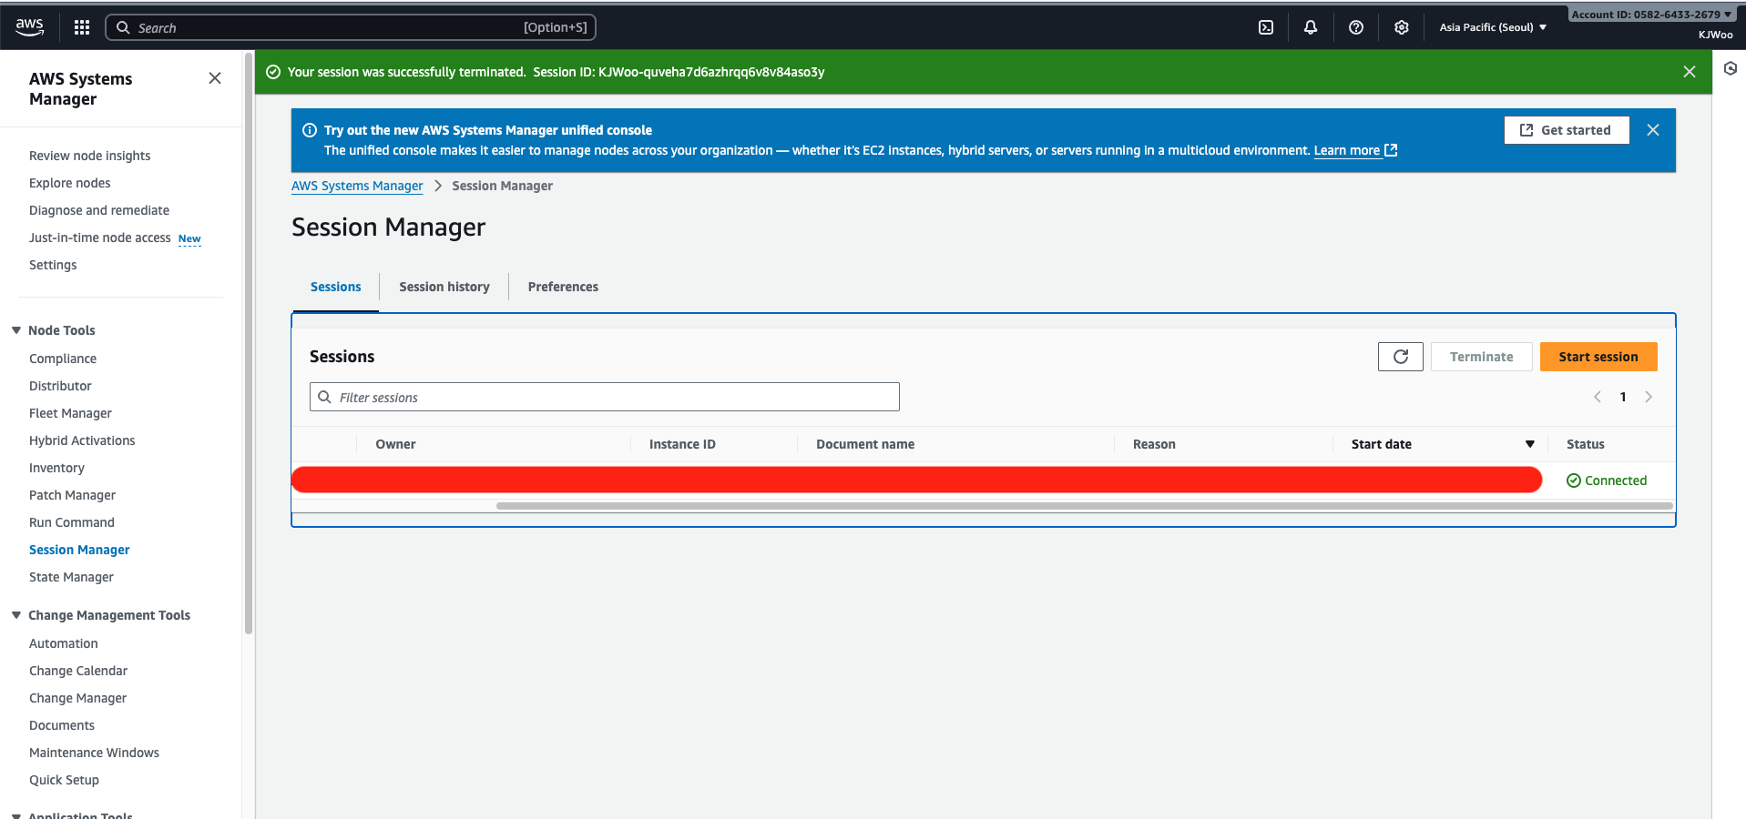
Task: Open Hybrid Activations
Action: click(x=82, y=440)
